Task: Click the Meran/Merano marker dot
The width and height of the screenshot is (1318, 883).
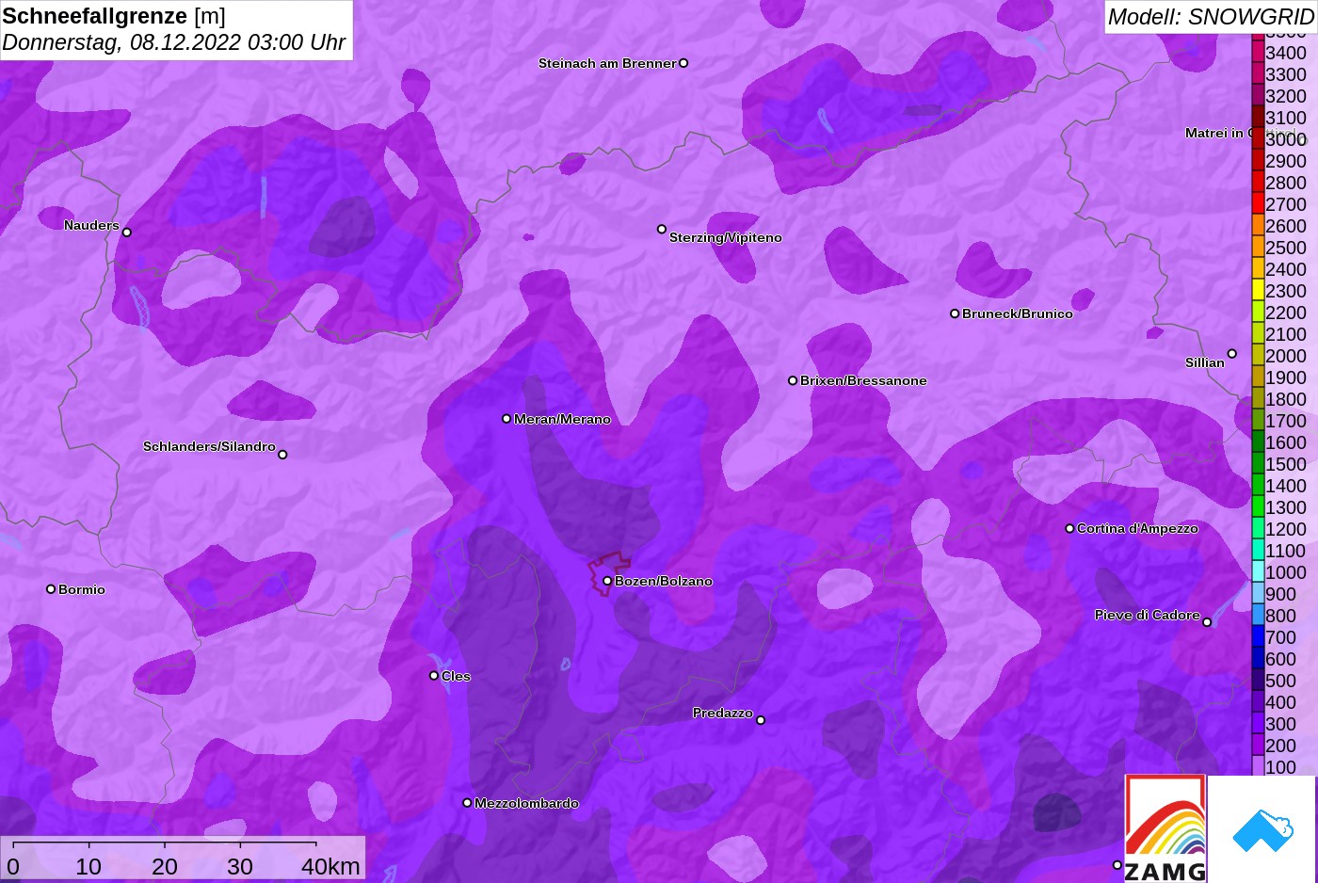Action: pyautogui.click(x=506, y=419)
